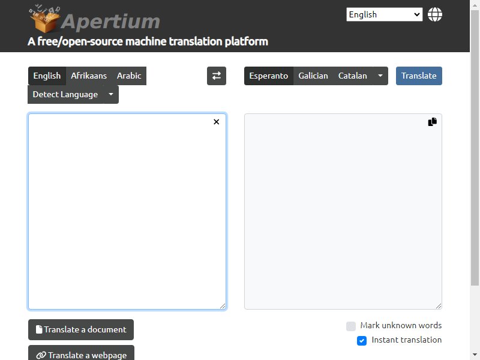Select Arabic as source language
This screenshot has height=360, width=480.
(129, 76)
